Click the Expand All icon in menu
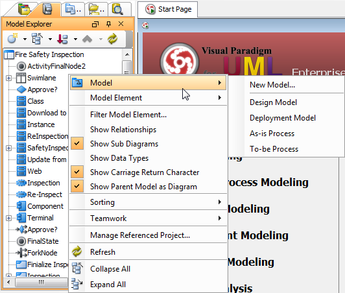345x293 pixels. click(x=77, y=284)
